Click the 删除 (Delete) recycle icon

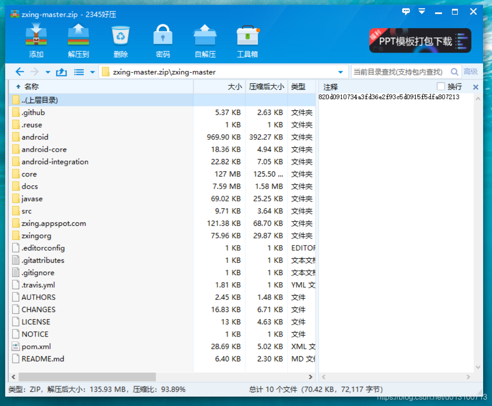[x=121, y=35]
